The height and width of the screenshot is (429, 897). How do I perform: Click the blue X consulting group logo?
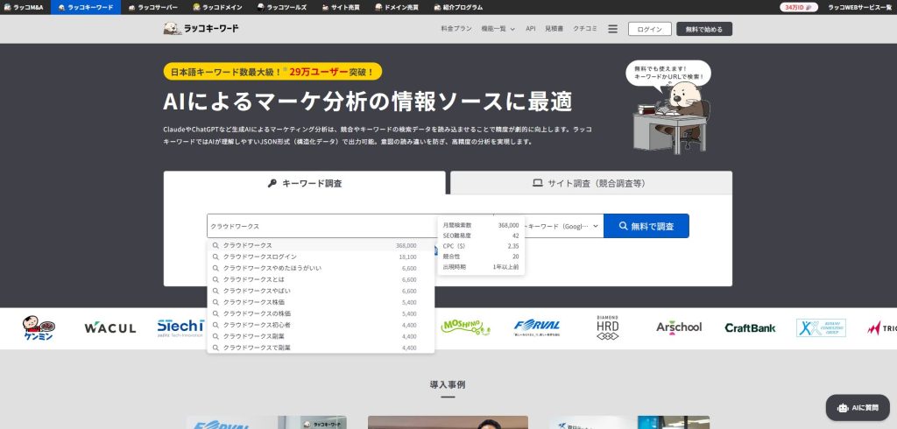click(x=821, y=327)
